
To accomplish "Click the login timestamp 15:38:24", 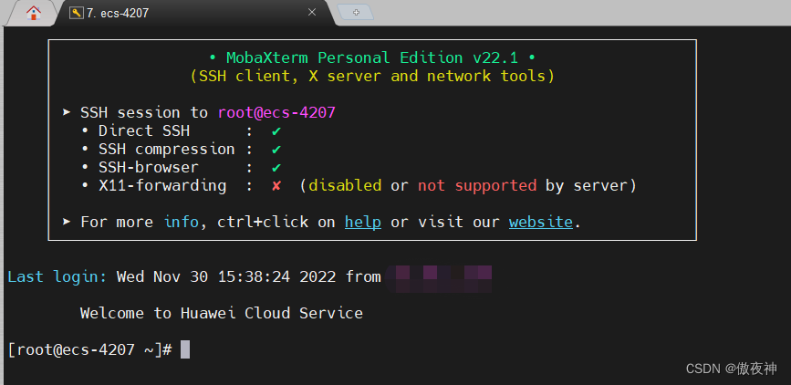I will 254,276.
